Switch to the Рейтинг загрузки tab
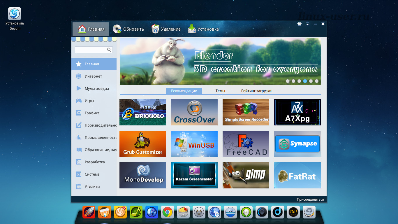The width and height of the screenshot is (398, 224). pos(256,91)
